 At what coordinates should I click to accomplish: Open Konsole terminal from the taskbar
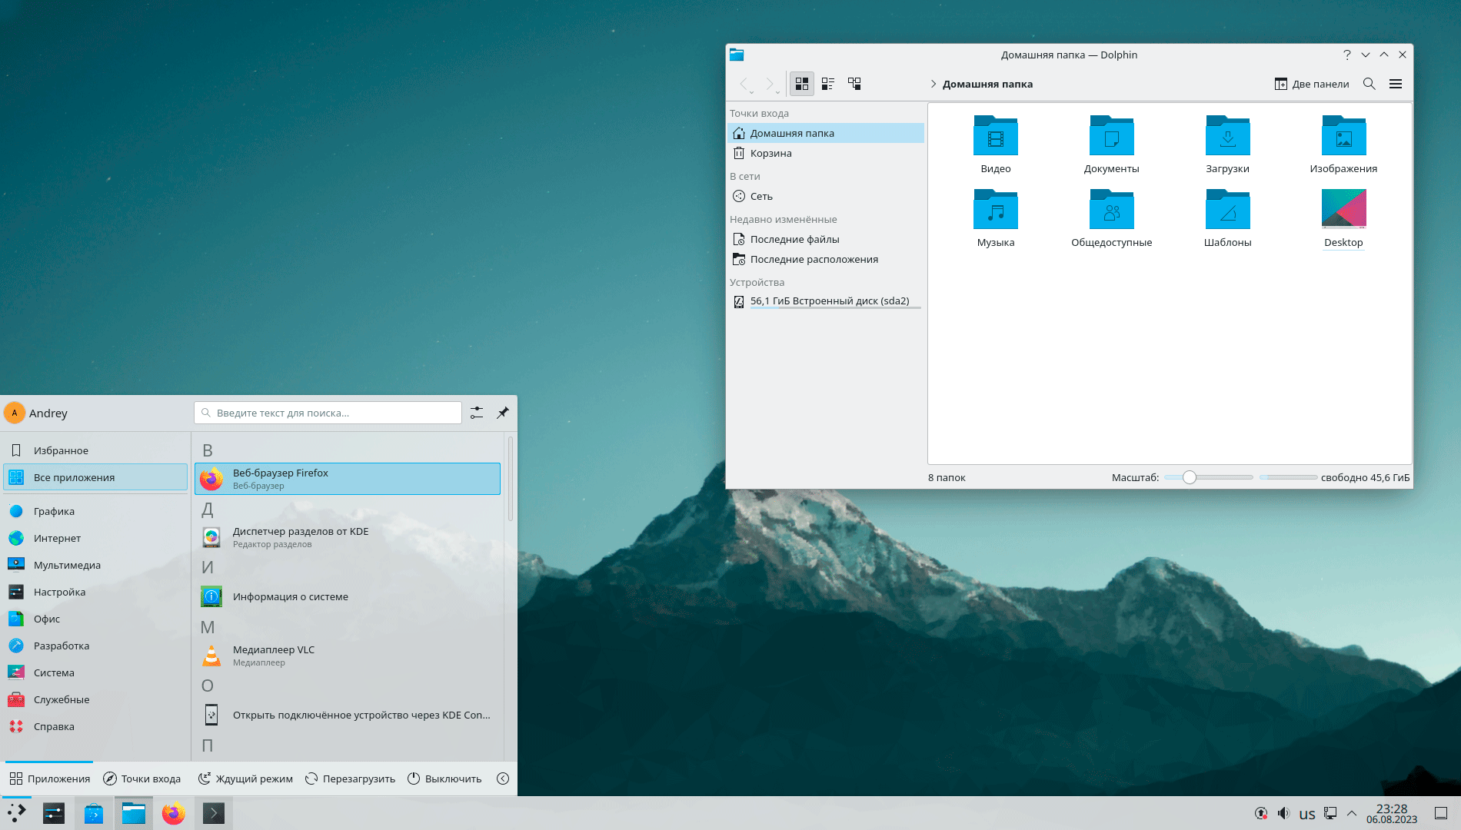click(x=214, y=813)
